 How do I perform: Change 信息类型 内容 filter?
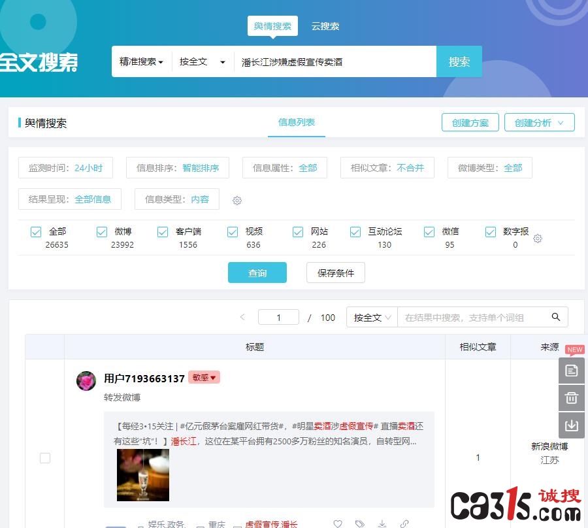coord(177,199)
